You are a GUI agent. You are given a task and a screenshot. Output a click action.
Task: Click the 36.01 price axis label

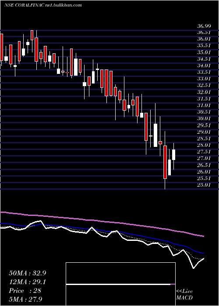click(203, 39)
